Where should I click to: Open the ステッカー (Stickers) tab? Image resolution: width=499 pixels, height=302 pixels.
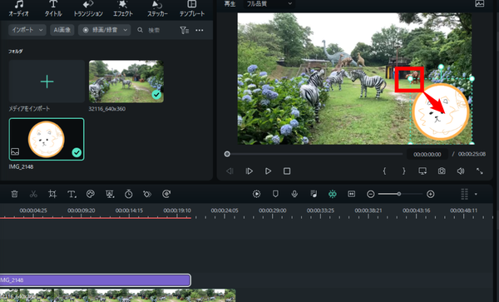(x=157, y=8)
